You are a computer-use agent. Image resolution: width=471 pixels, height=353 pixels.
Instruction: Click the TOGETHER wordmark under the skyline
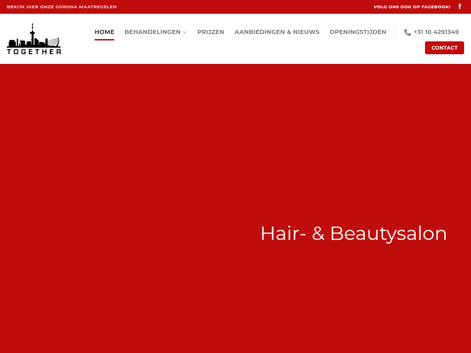34,52
